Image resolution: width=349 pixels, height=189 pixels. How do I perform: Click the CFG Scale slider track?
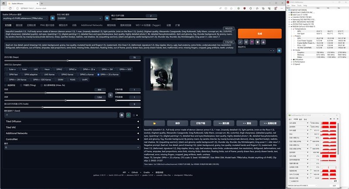72,107
